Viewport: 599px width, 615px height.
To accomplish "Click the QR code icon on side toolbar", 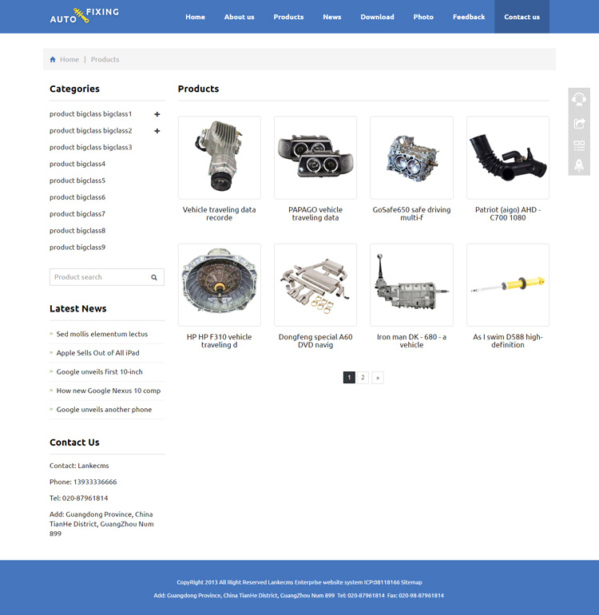I will (579, 145).
